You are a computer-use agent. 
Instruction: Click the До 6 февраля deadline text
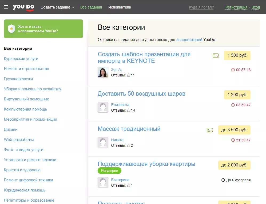238,180
